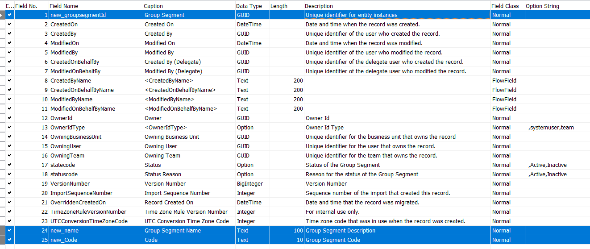
Task: Toggle the Enabled checkmark for the CreatedOn row
Action: coord(10,24)
